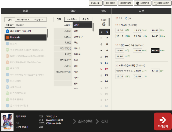Viewport: 172px width, 132px height.
Task: Select the 전체 tab in movie panel
Action: tap(10, 19)
